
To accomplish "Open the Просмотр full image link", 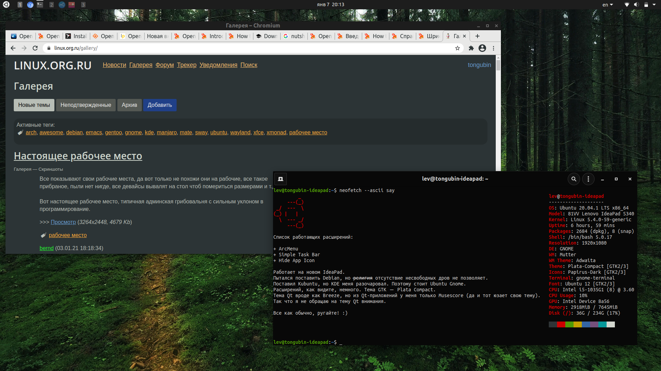I will click(x=63, y=222).
